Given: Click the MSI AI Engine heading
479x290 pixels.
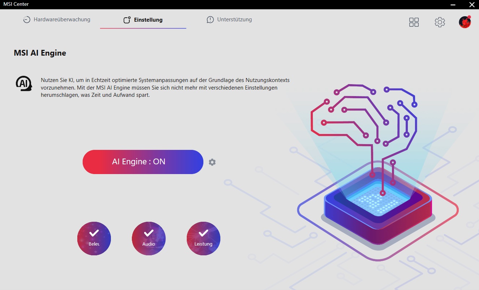Looking at the screenshot, I should 40,53.
